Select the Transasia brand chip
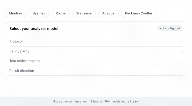The image size is (192, 106). point(84,13)
